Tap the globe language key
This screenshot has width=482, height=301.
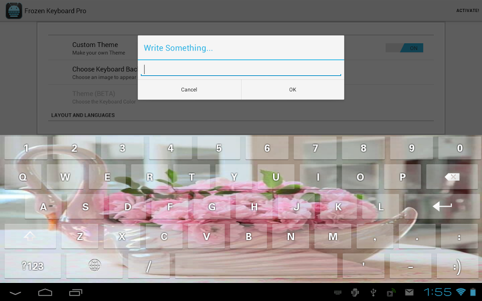pyautogui.click(x=95, y=265)
